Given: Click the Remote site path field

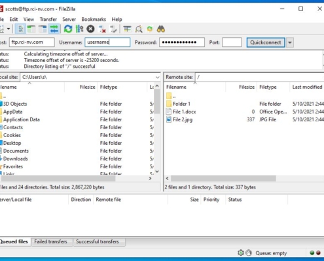Looking at the screenshot, I should coord(260,77).
